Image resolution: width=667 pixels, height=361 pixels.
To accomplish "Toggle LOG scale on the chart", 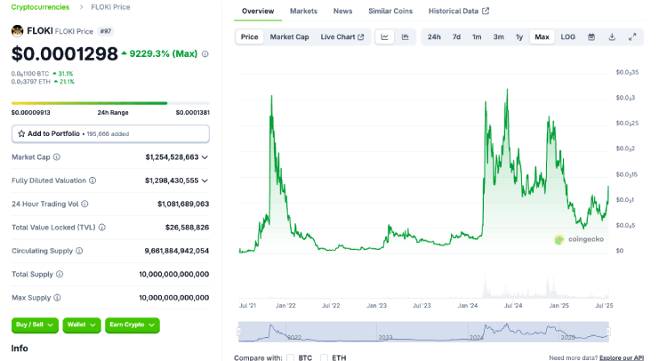I will tap(567, 36).
